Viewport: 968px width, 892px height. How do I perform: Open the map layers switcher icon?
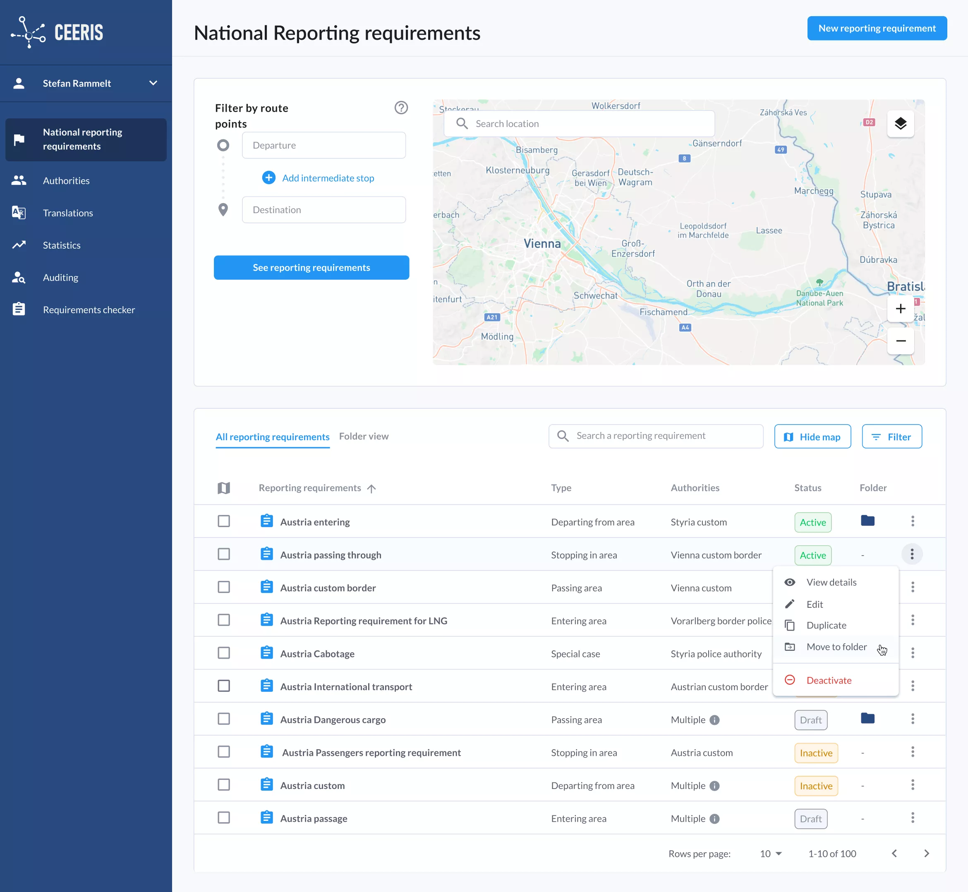(900, 124)
